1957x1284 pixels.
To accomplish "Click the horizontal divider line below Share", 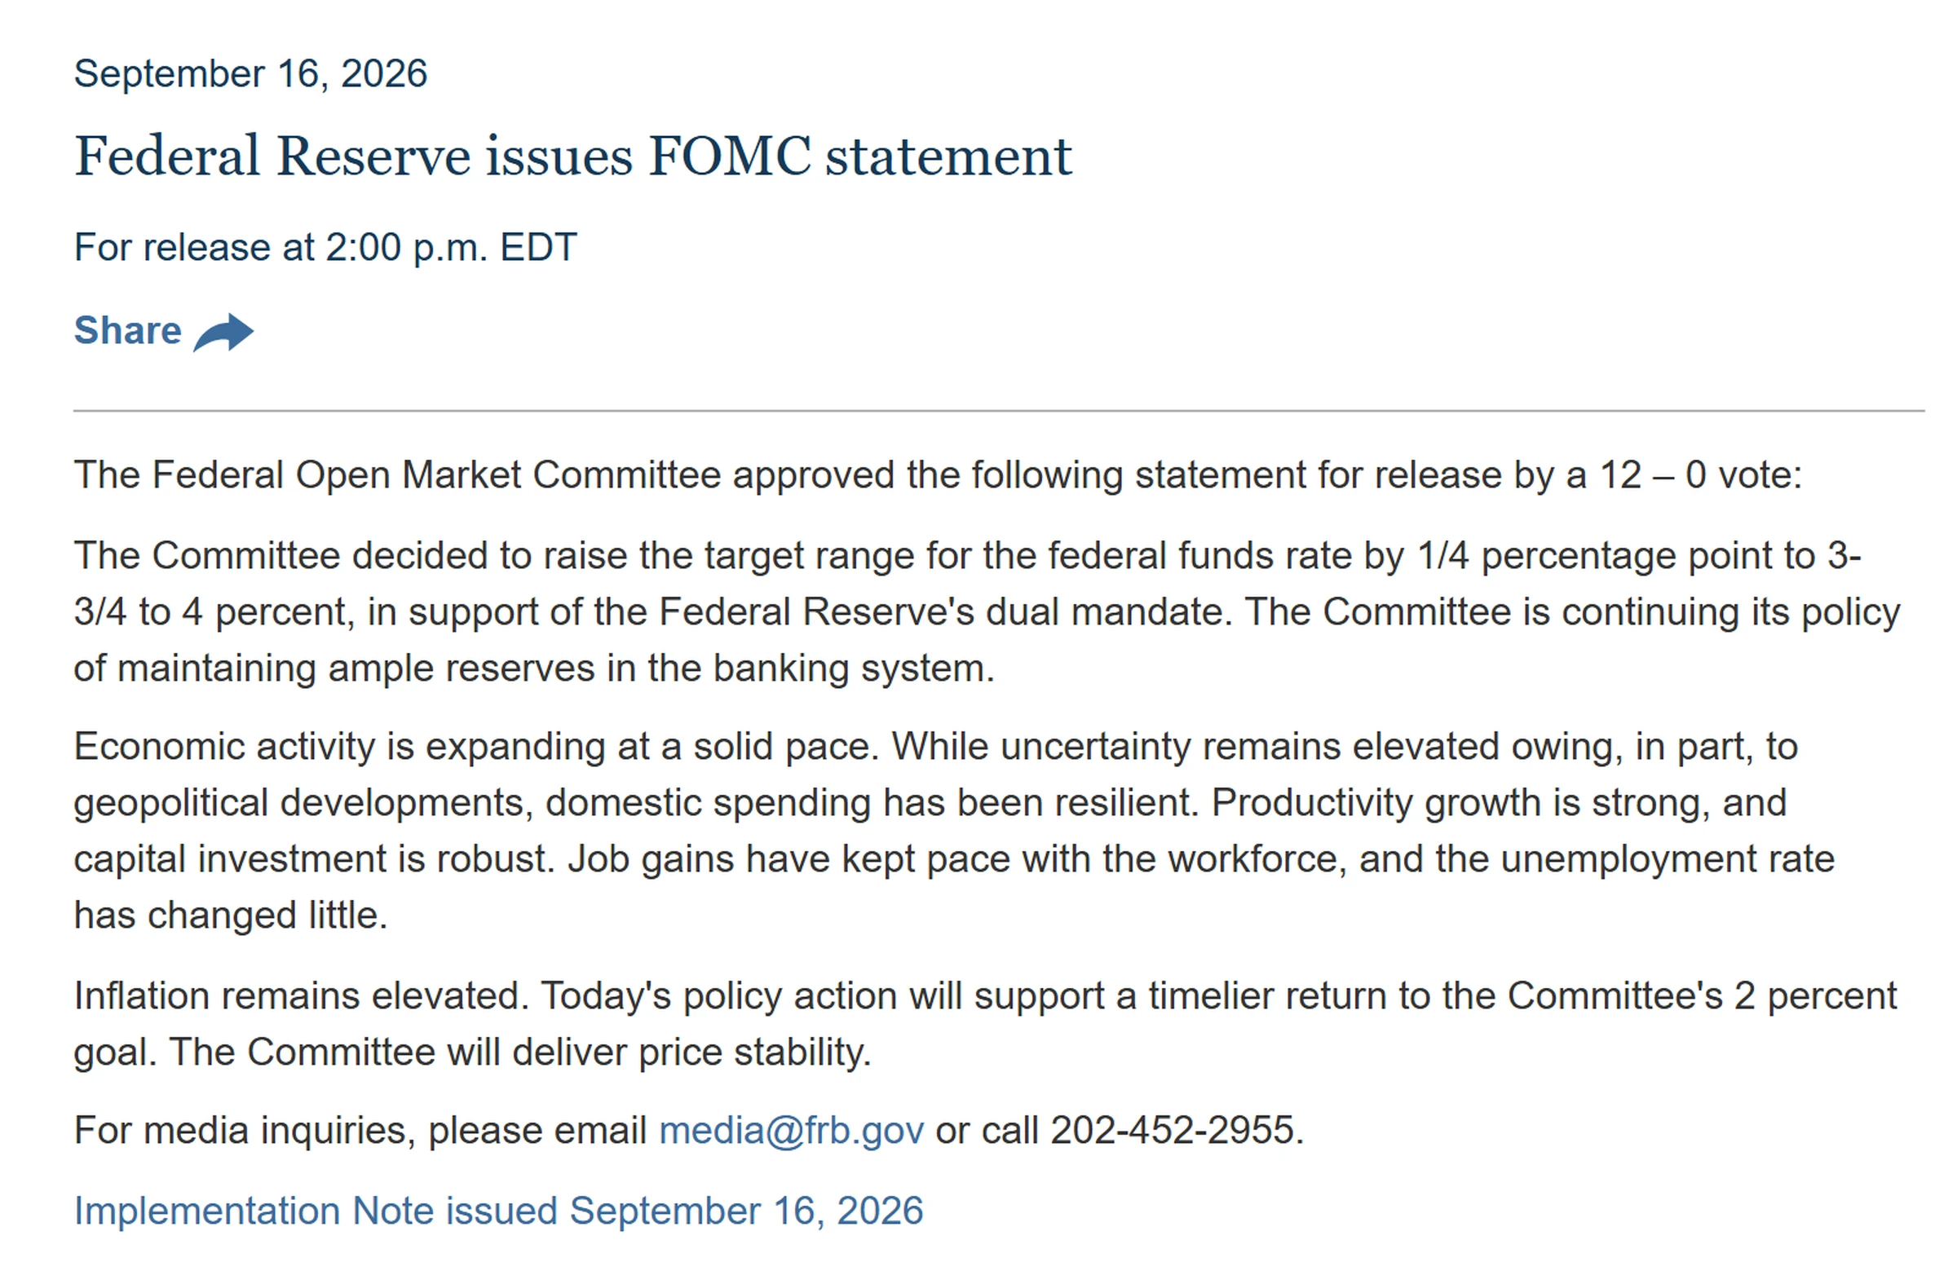I will [x=999, y=410].
